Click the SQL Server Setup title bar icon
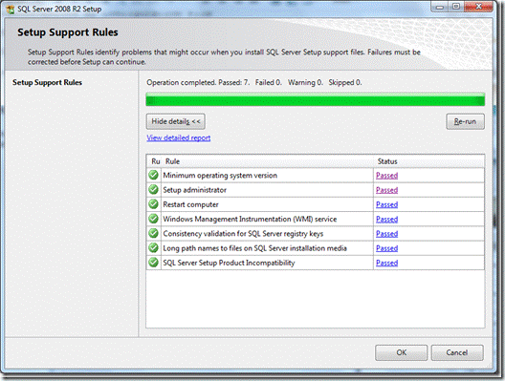 pyautogui.click(x=11, y=9)
